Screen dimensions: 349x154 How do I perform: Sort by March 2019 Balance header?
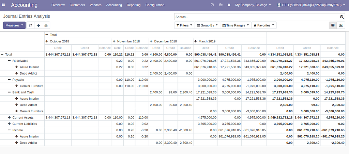click(254, 48)
